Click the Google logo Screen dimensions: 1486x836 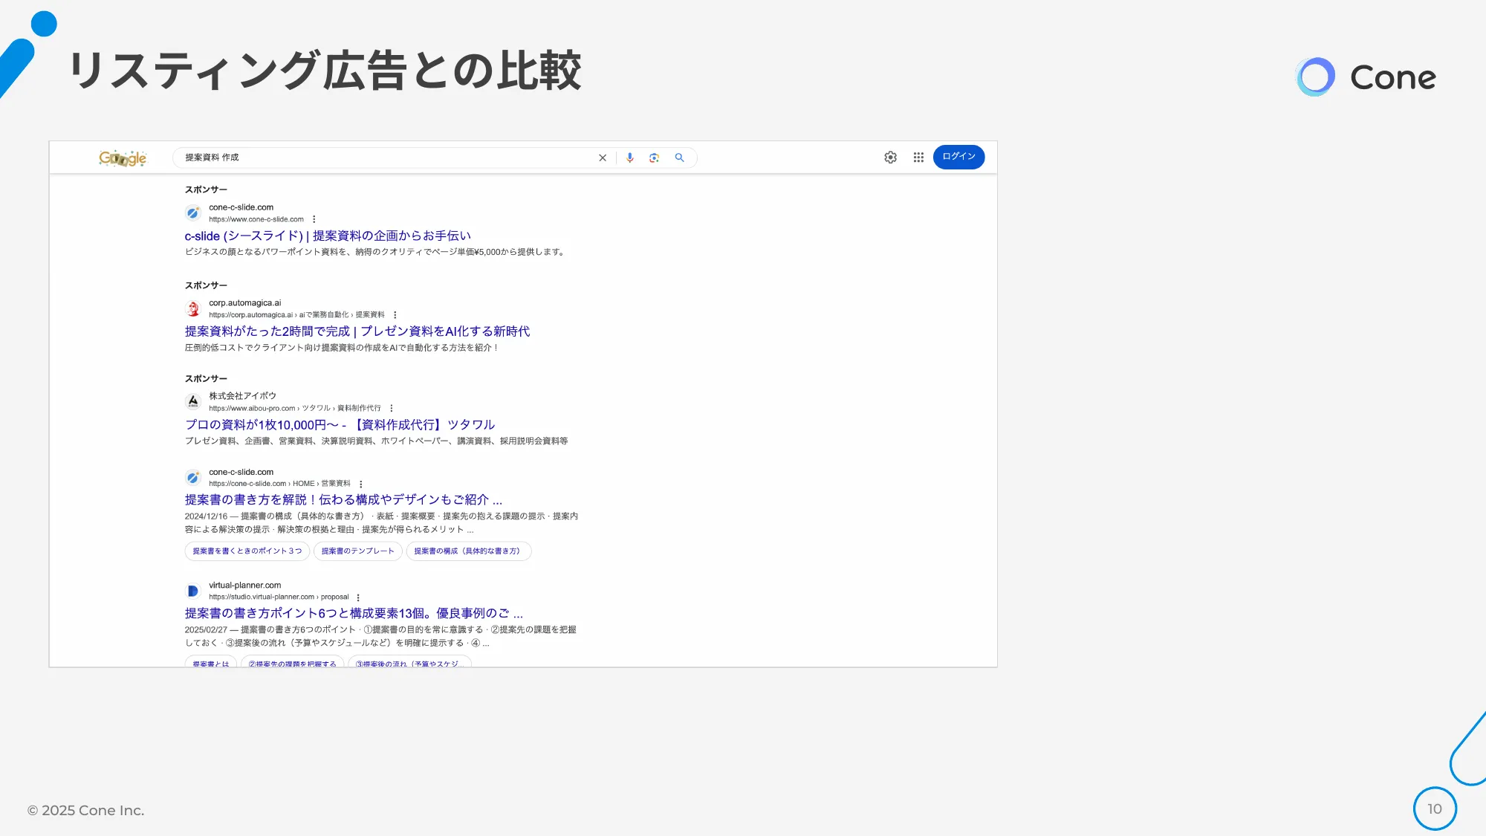(123, 158)
